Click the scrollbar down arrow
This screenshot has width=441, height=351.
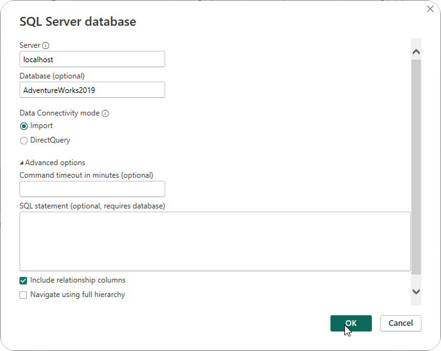416,291
